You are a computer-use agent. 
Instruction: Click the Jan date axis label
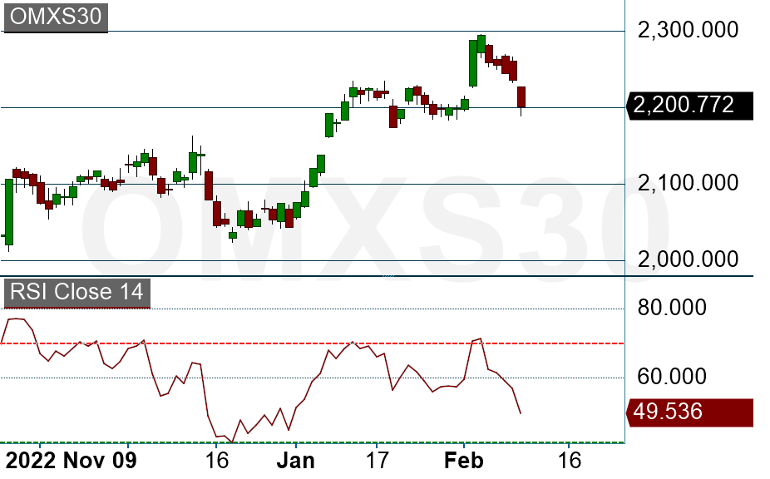(x=296, y=461)
